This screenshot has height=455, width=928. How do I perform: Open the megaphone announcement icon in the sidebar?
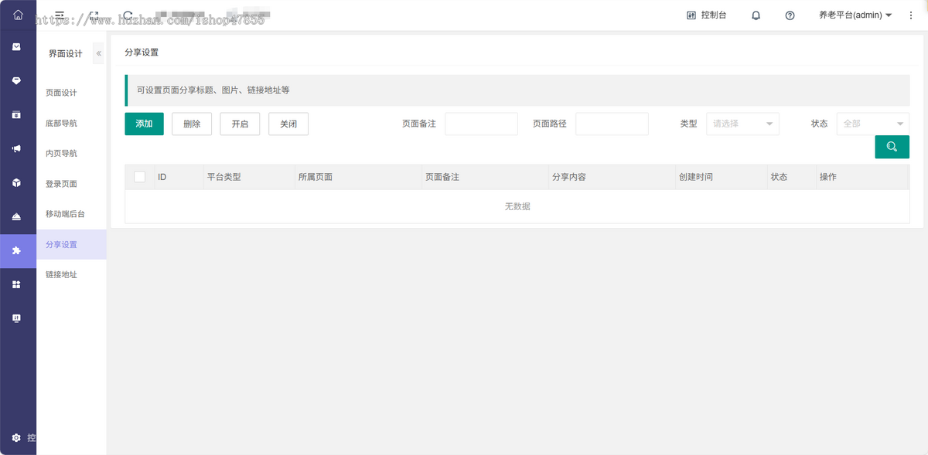point(18,148)
